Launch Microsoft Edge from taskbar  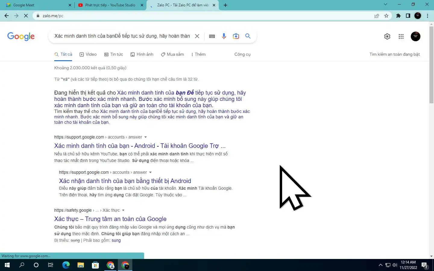pos(66,265)
